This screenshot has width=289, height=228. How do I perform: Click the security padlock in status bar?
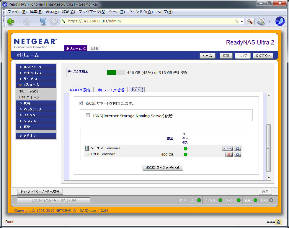tap(278, 222)
